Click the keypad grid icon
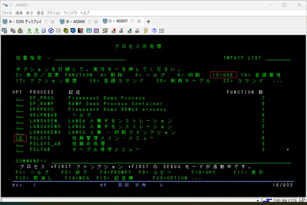The image size is (307, 205). coord(162,31)
